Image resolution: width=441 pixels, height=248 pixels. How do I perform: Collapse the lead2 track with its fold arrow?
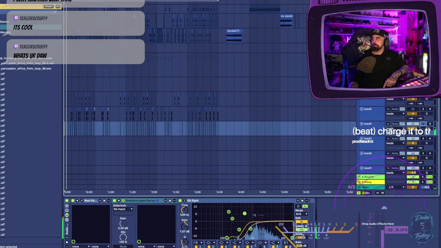click(362, 109)
